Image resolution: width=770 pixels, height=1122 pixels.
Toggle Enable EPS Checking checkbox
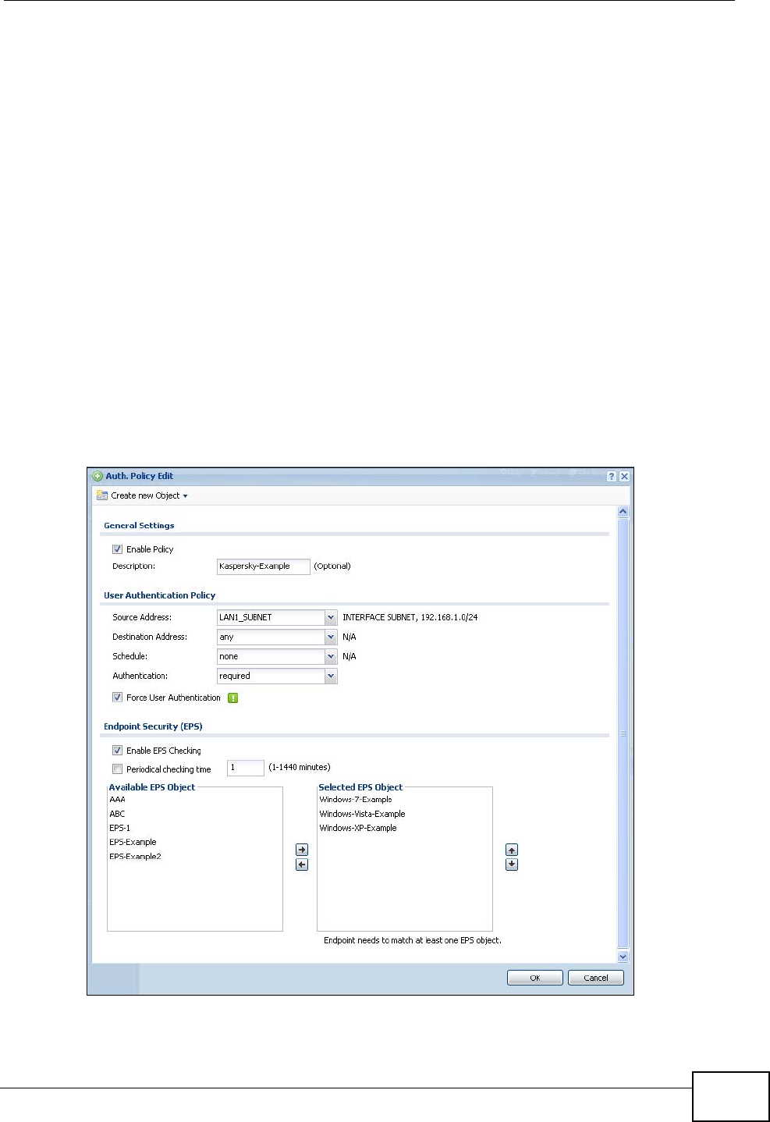click(x=117, y=751)
